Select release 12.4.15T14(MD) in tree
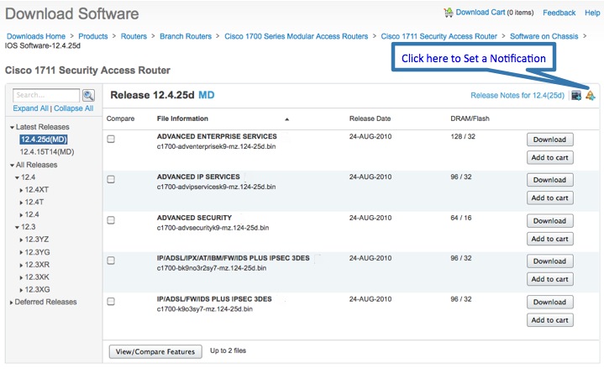This screenshot has width=604, height=369. coord(47,152)
